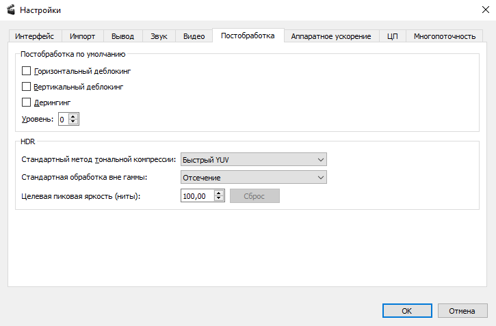
Task: Go to the Многопоточность tab
Action: [x=445, y=36]
